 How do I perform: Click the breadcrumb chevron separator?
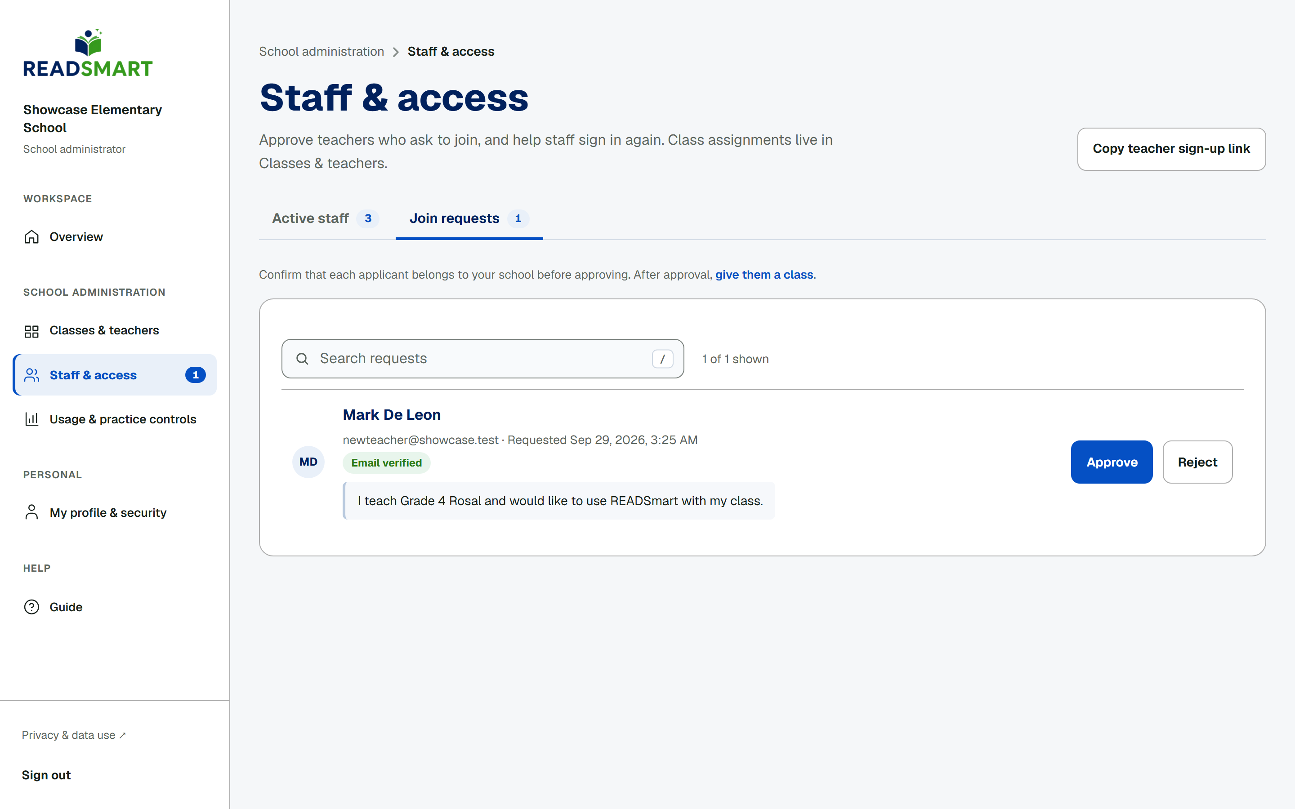tap(396, 52)
